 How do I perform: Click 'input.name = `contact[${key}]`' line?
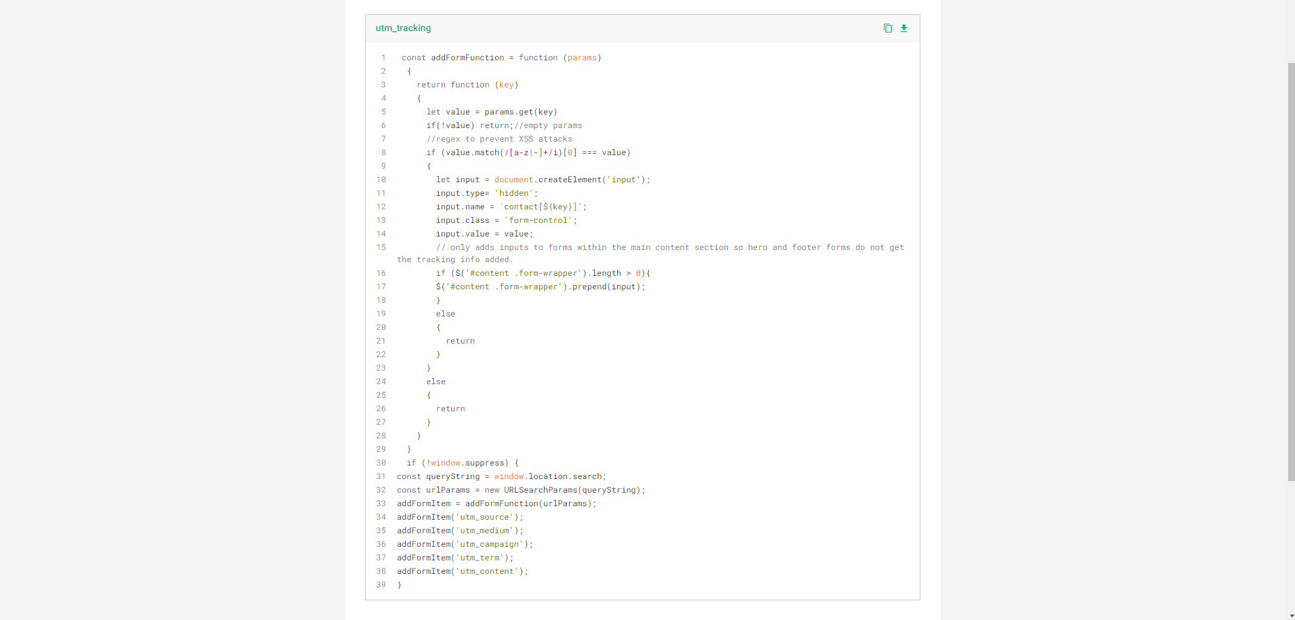pyautogui.click(x=511, y=207)
